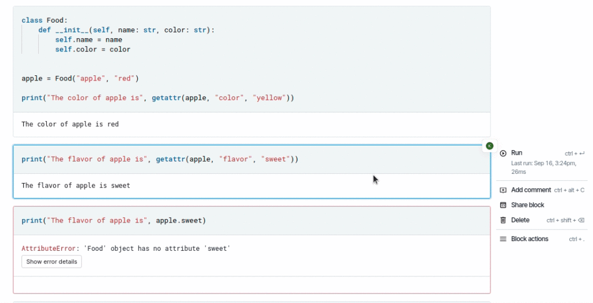Click the def __init__ code line
Image resolution: width=593 pixels, height=303 pixels.
coord(126,30)
